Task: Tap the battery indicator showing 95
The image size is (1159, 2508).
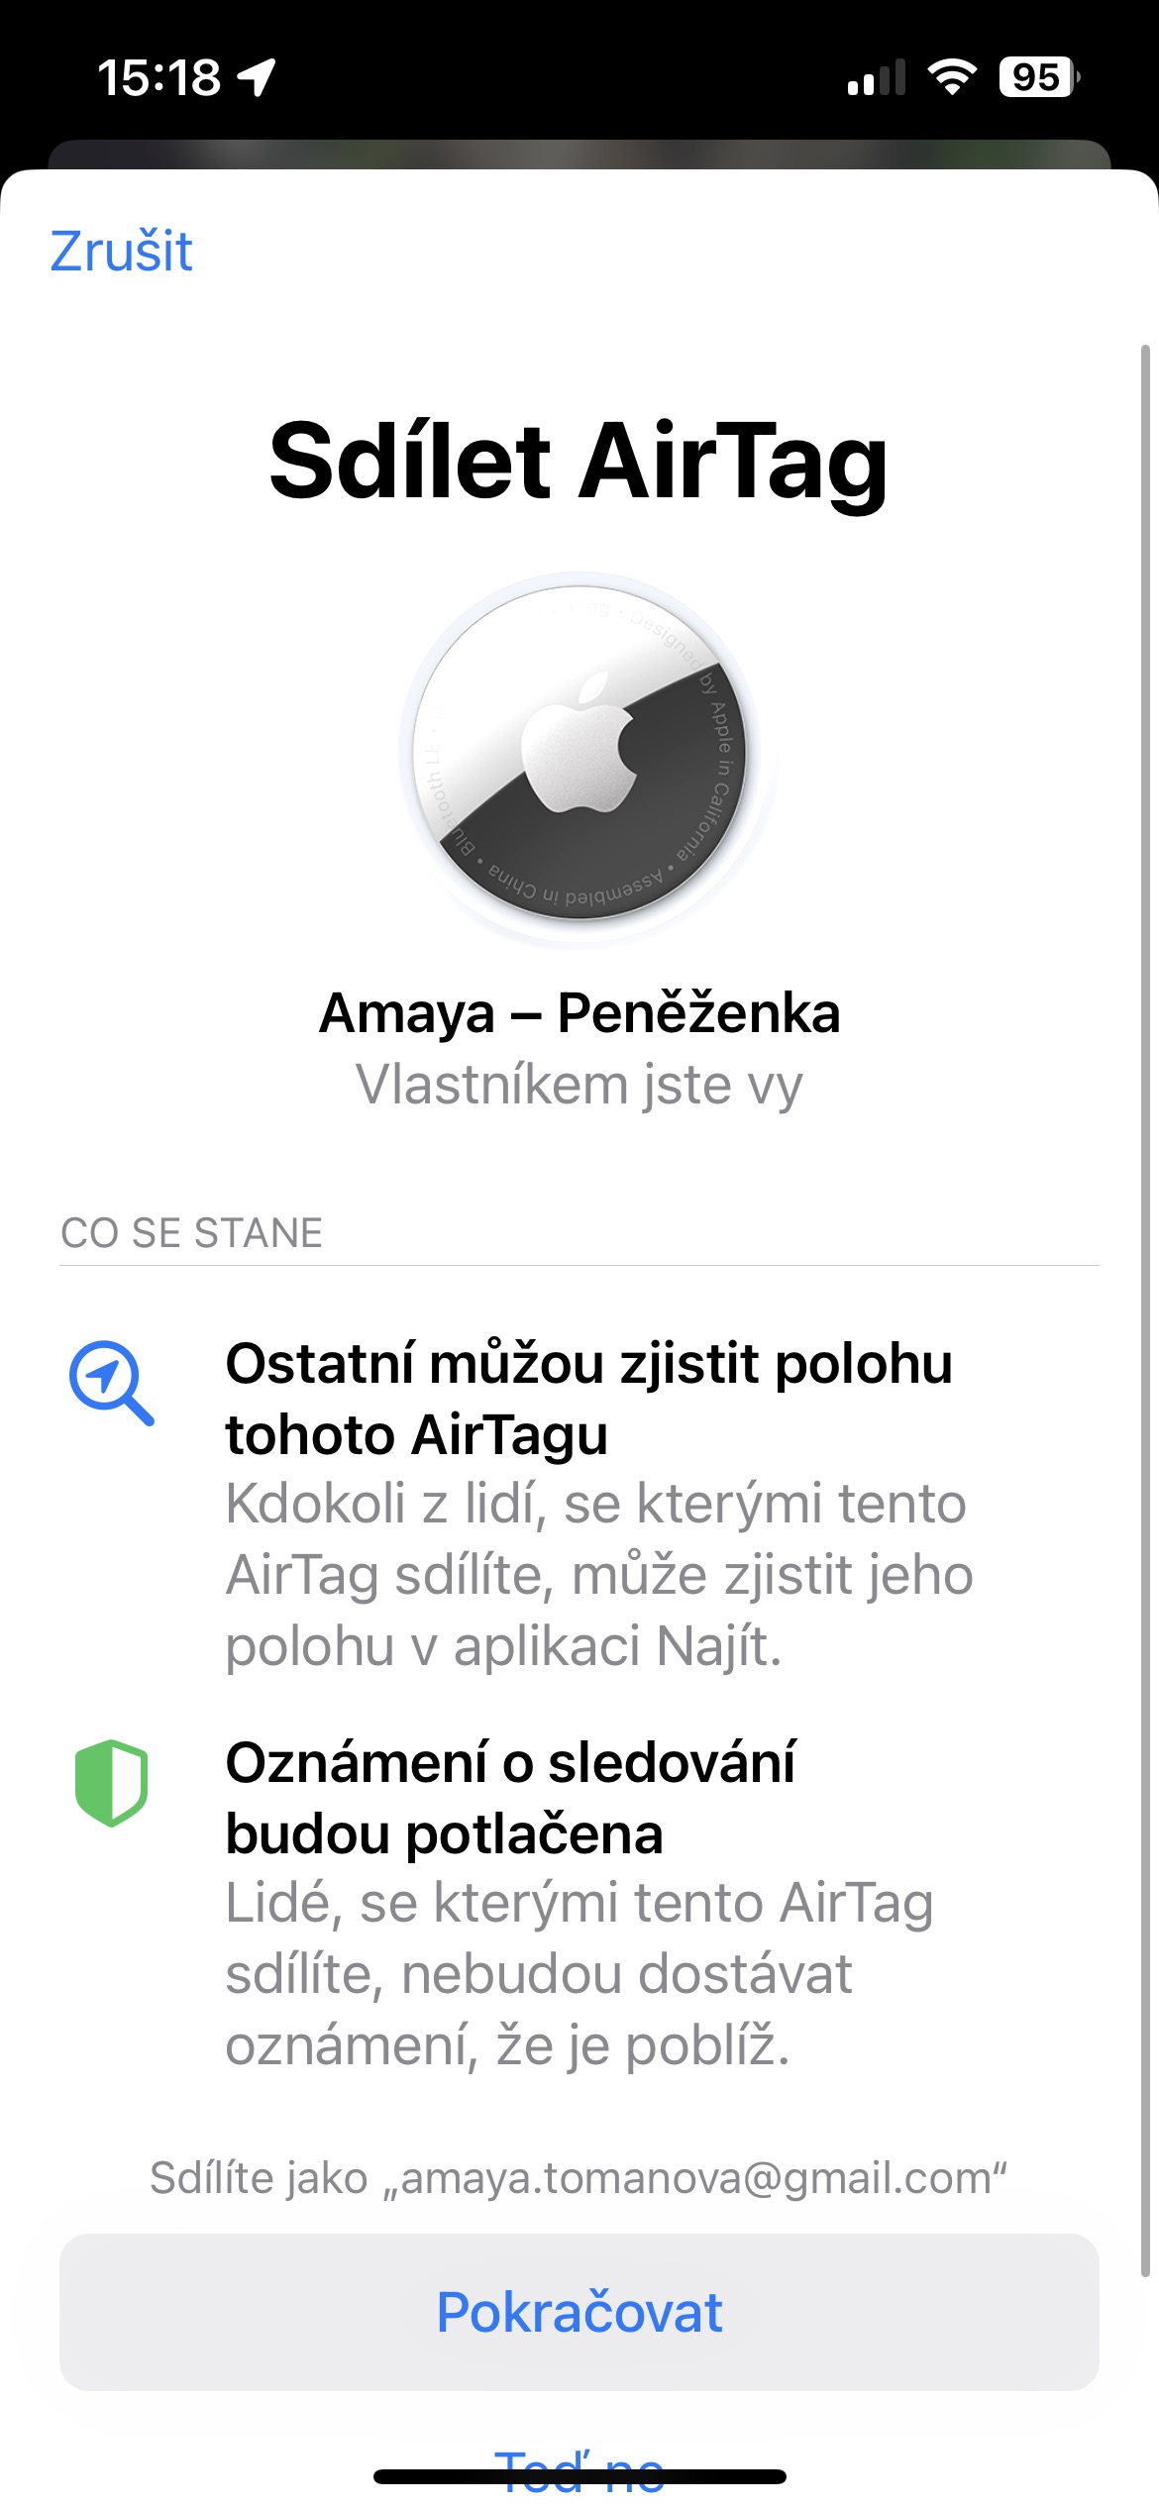Action: pos(1038,77)
